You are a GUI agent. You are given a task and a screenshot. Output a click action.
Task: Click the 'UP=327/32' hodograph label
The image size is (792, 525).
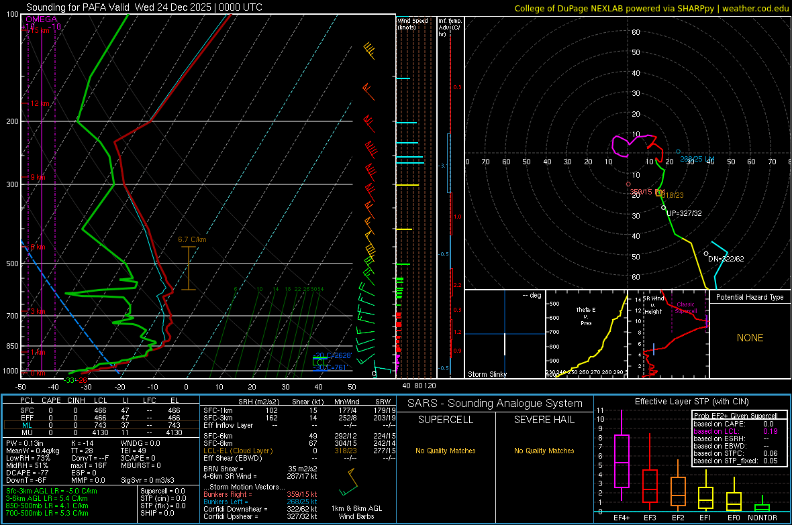[684, 213]
